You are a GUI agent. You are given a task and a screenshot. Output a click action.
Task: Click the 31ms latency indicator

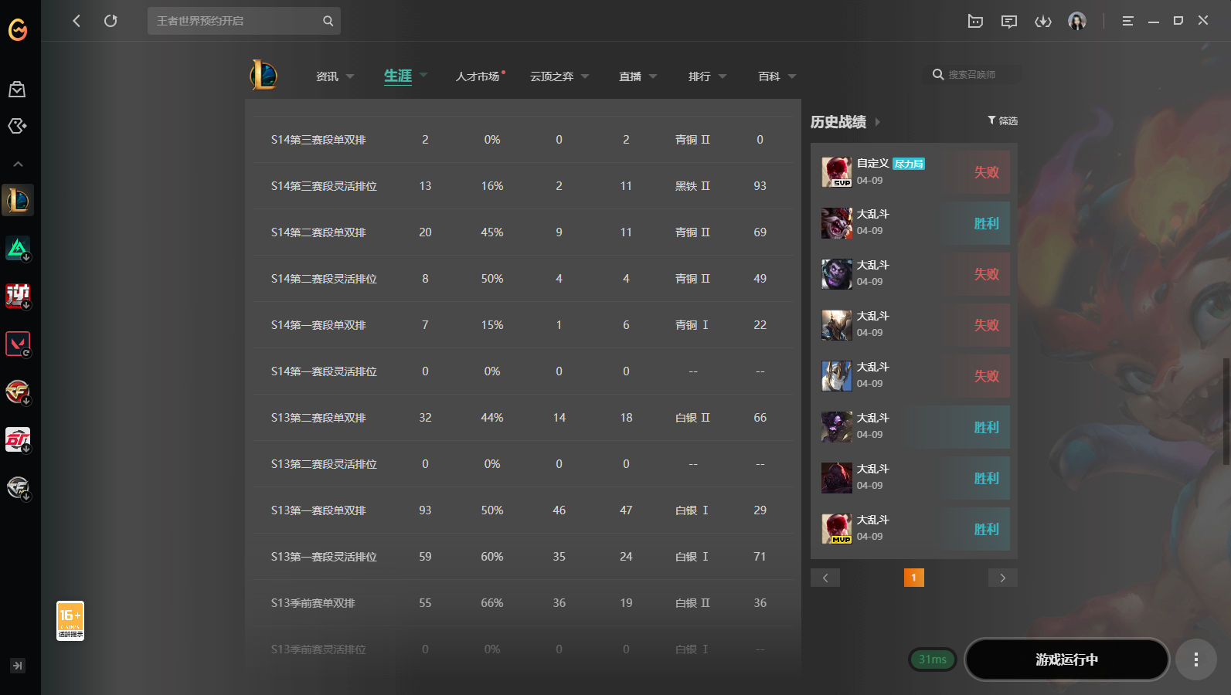[933, 659]
